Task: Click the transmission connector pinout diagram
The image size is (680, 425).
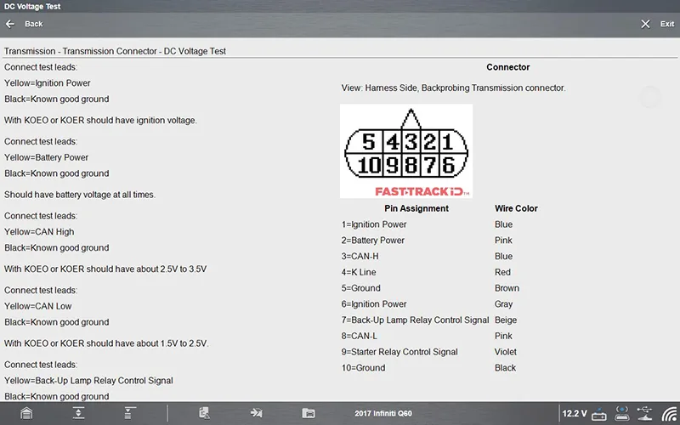Action: (x=405, y=146)
